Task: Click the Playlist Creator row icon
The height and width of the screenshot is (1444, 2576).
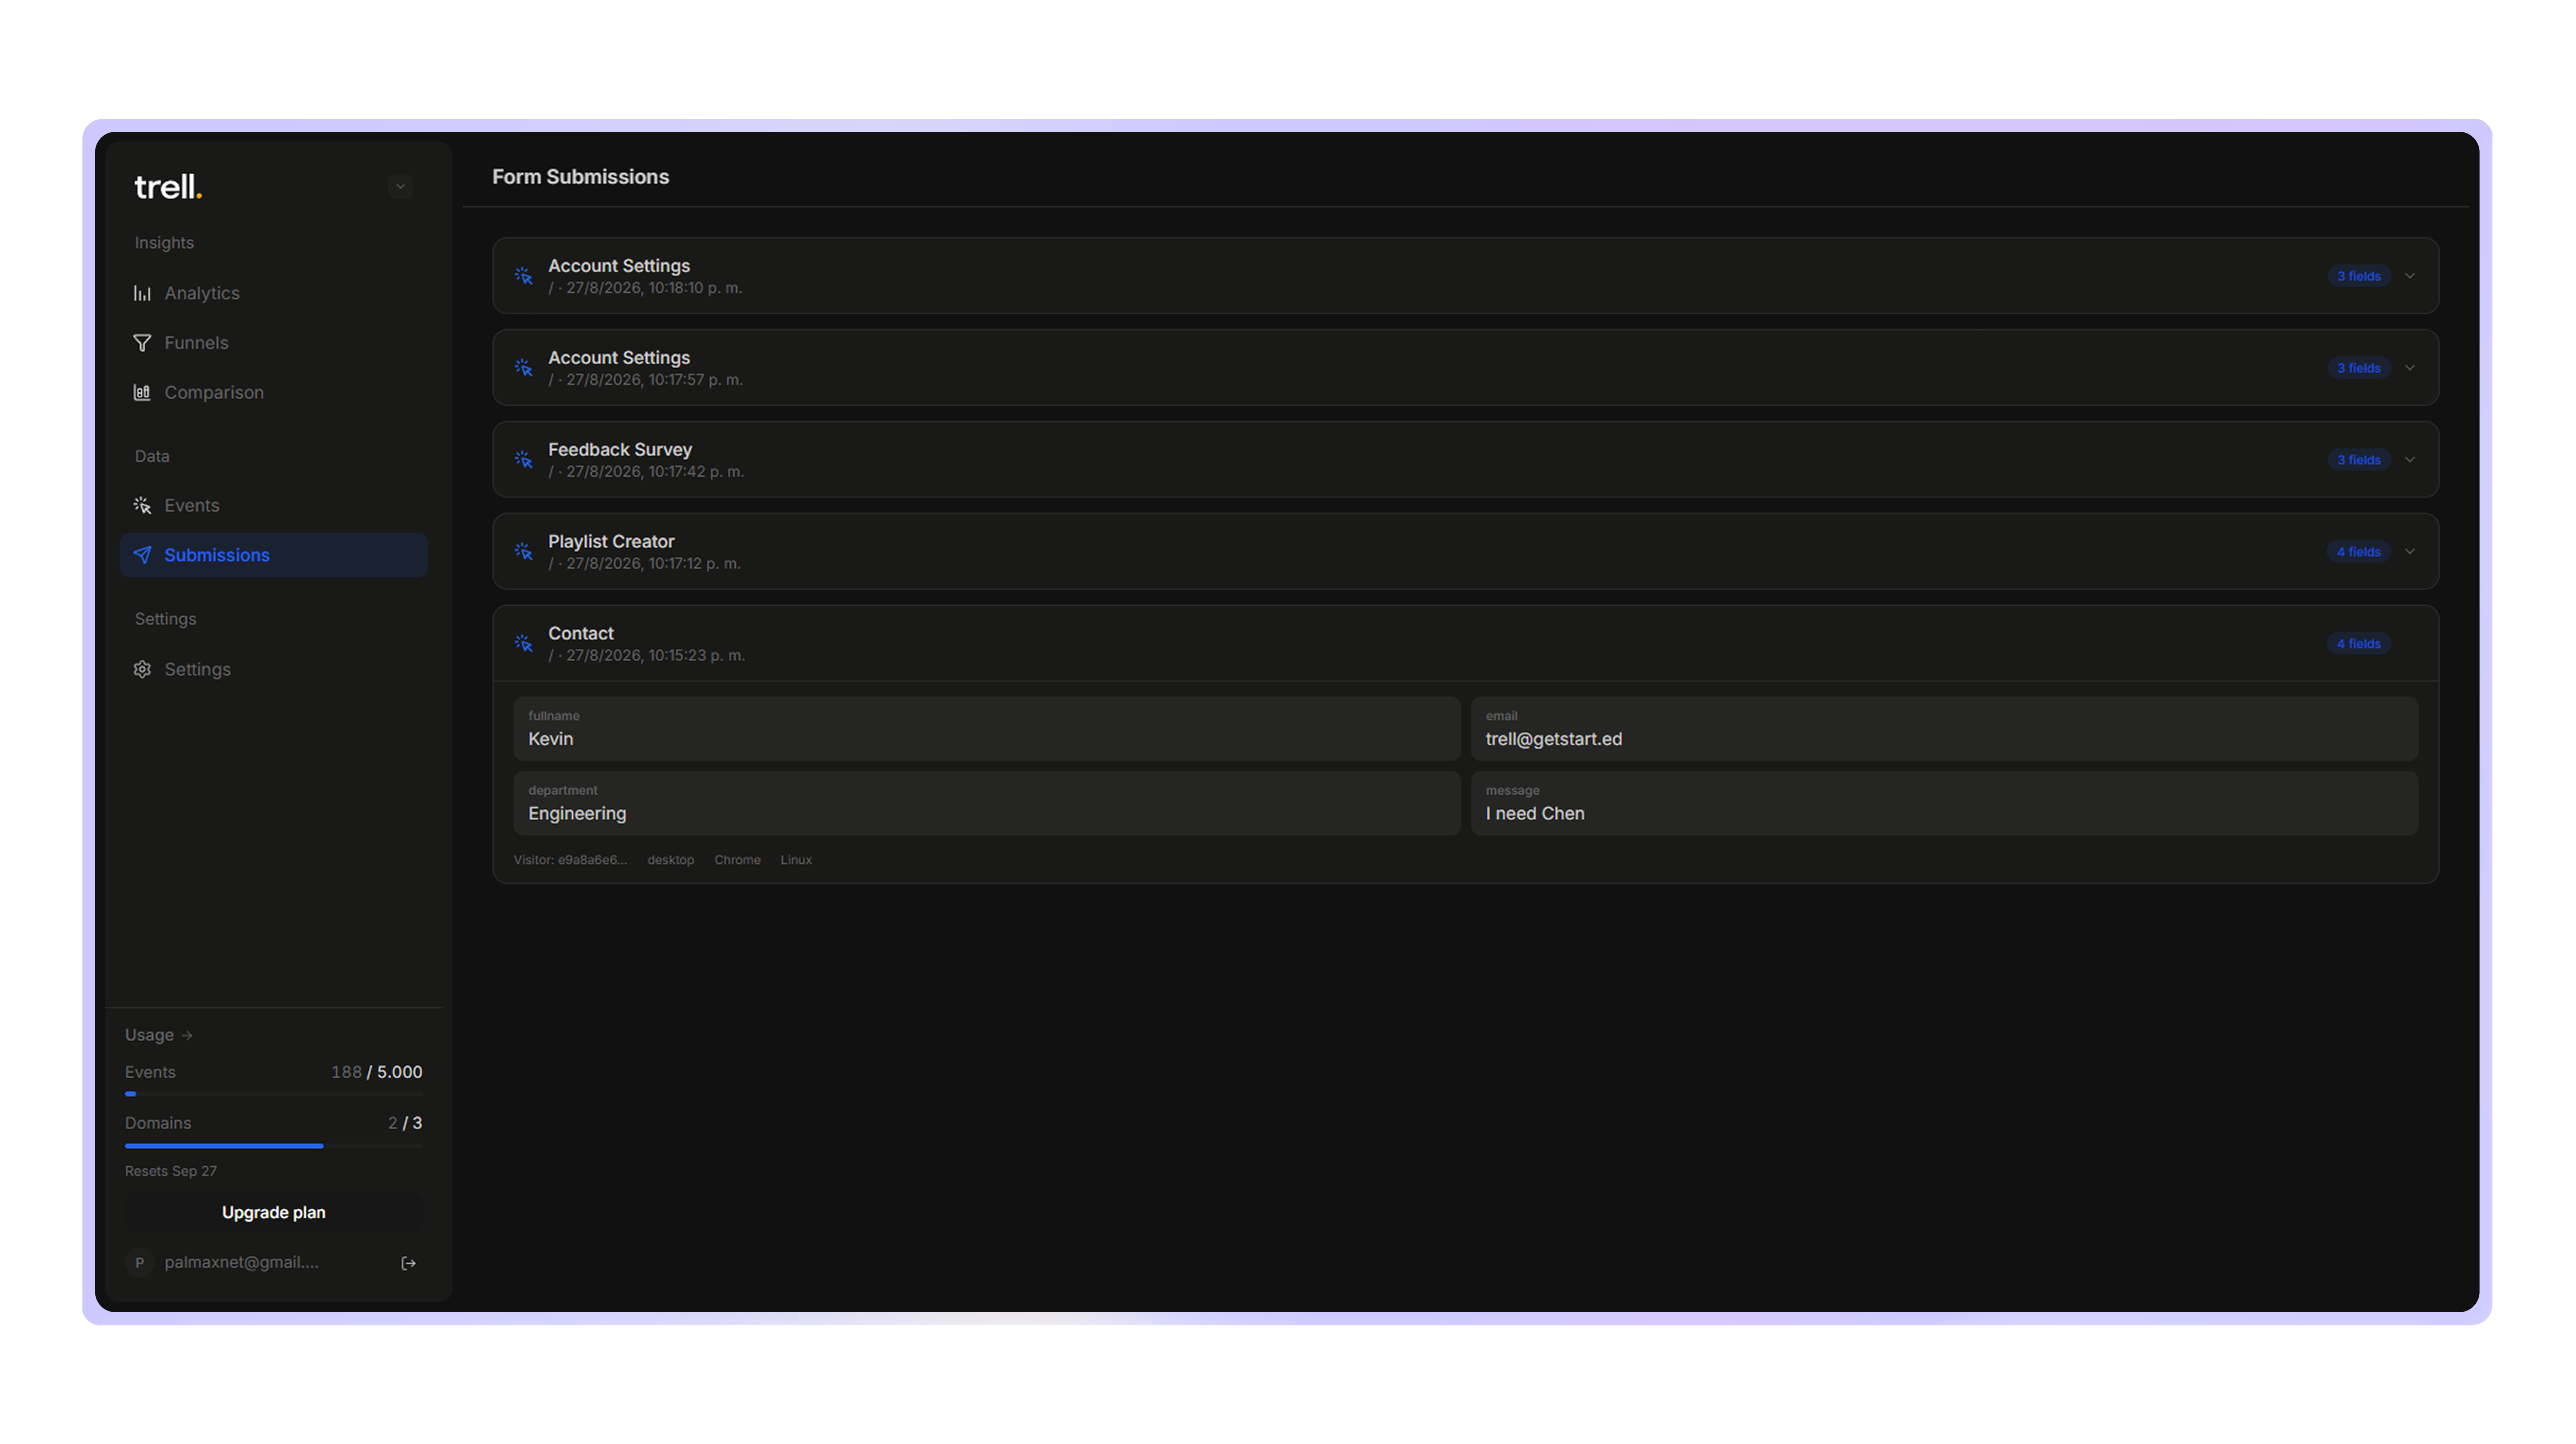Action: click(x=523, y=552)
